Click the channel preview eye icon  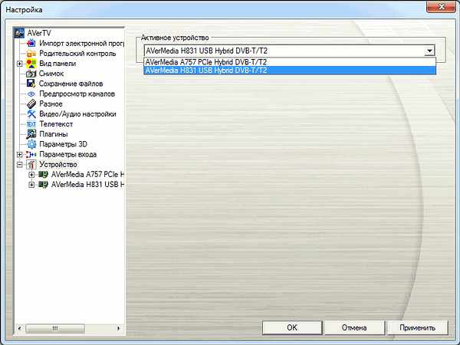click(x=31, y=94)
